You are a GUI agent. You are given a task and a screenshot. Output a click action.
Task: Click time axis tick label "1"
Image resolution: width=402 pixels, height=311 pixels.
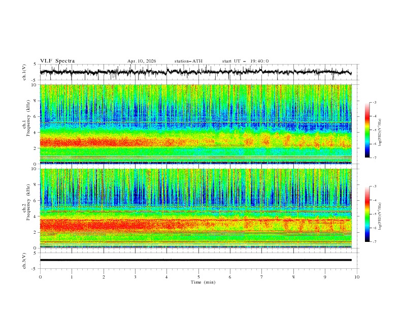(x=72, y=277)
